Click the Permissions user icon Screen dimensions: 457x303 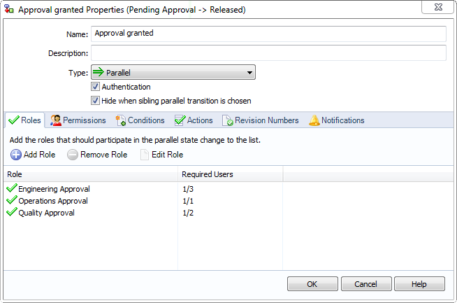point(56,120)
